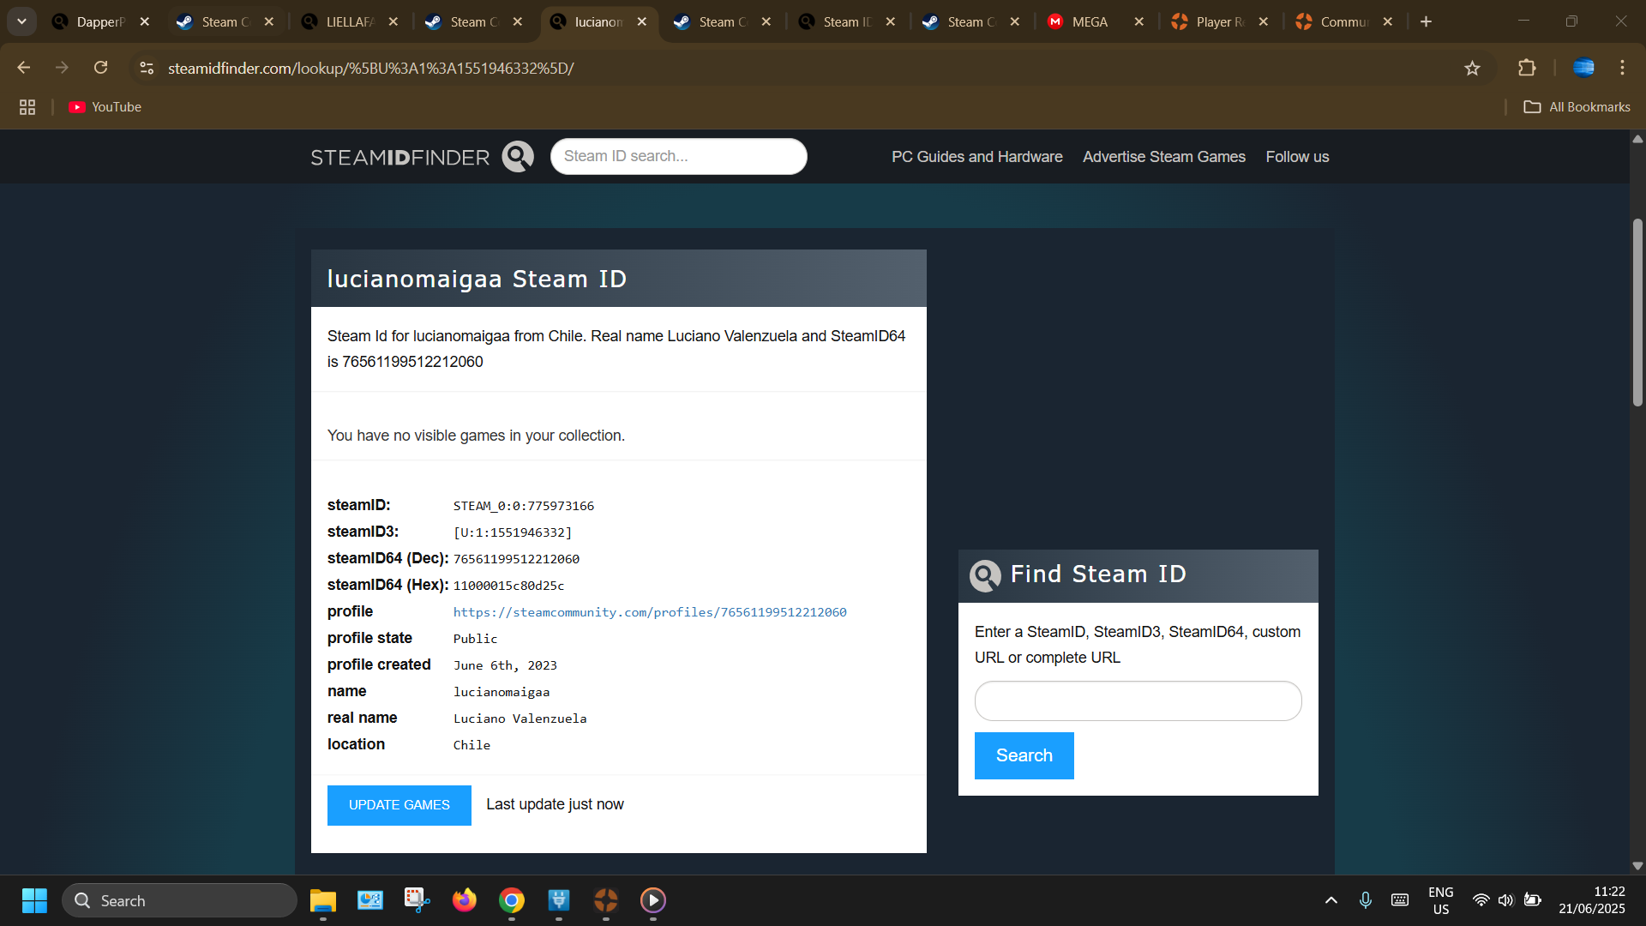Open the YouTube bookmark
Screen dimensions: 1646x926
[x=105, y=107]
